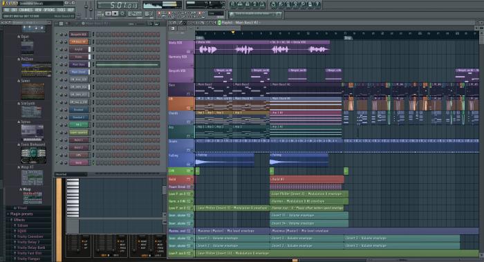The height and width of the screenshot is (262, 484).
Task: Expand the Plugin presets folder
Action: (x=21, y=214)
